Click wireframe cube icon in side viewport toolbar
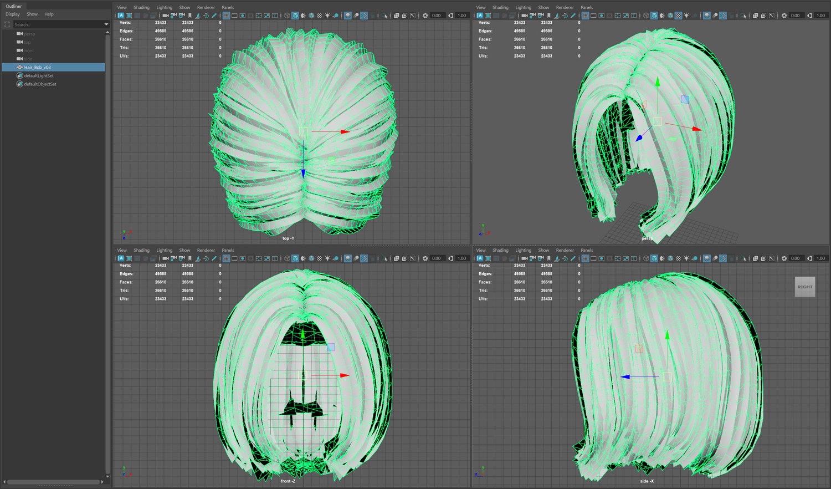The image size is (831, 489). 646,258
